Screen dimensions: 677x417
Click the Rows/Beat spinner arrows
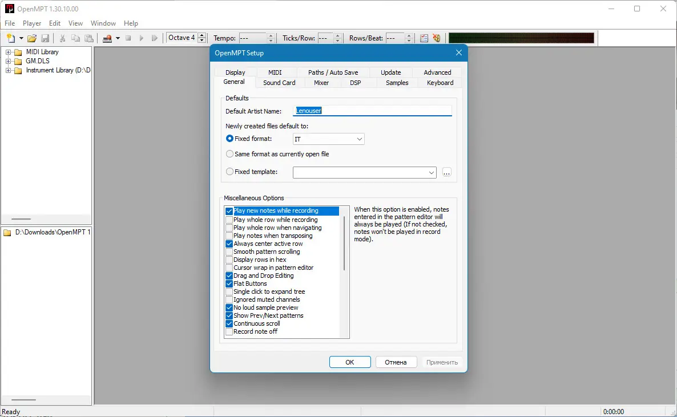(x=409, y=38)
